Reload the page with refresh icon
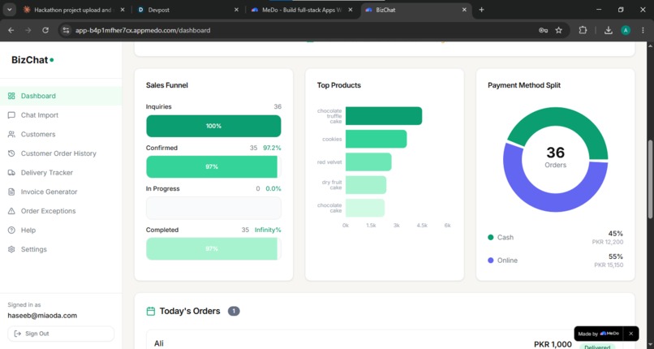The image size is (654, 349). 45,30
